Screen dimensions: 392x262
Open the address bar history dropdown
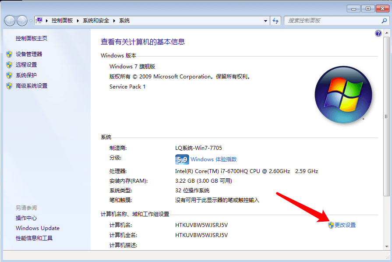tap(265, 21)
